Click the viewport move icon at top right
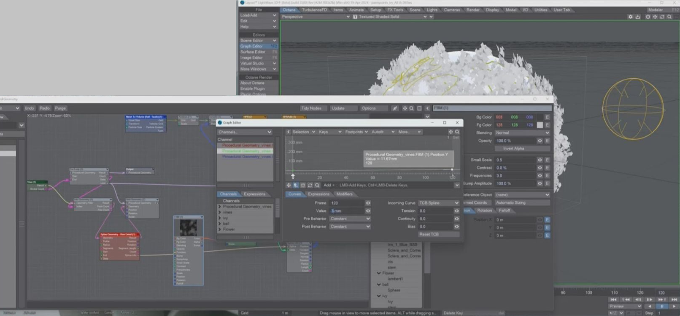Viewport: 680px width, 316px height. click(655, 17)
